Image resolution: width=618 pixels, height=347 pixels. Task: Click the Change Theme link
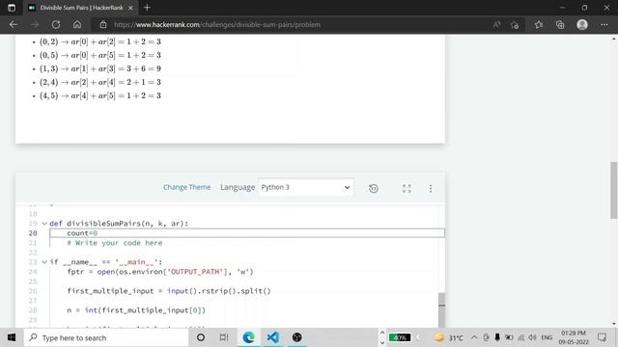point(186,187)
